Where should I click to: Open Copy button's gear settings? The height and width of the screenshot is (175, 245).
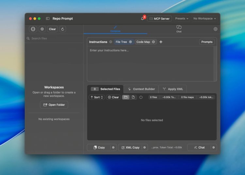[113, 148]
